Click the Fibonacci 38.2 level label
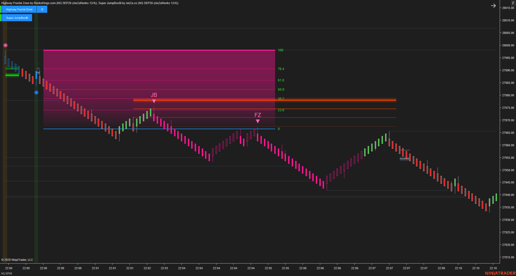The image size is (516, 276). (281, 99)
